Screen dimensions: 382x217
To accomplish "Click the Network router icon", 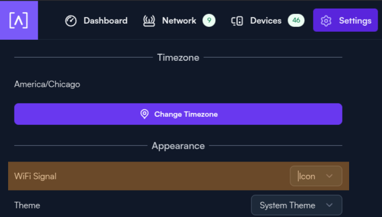I will pyautogui.click(x=149, y=21).
